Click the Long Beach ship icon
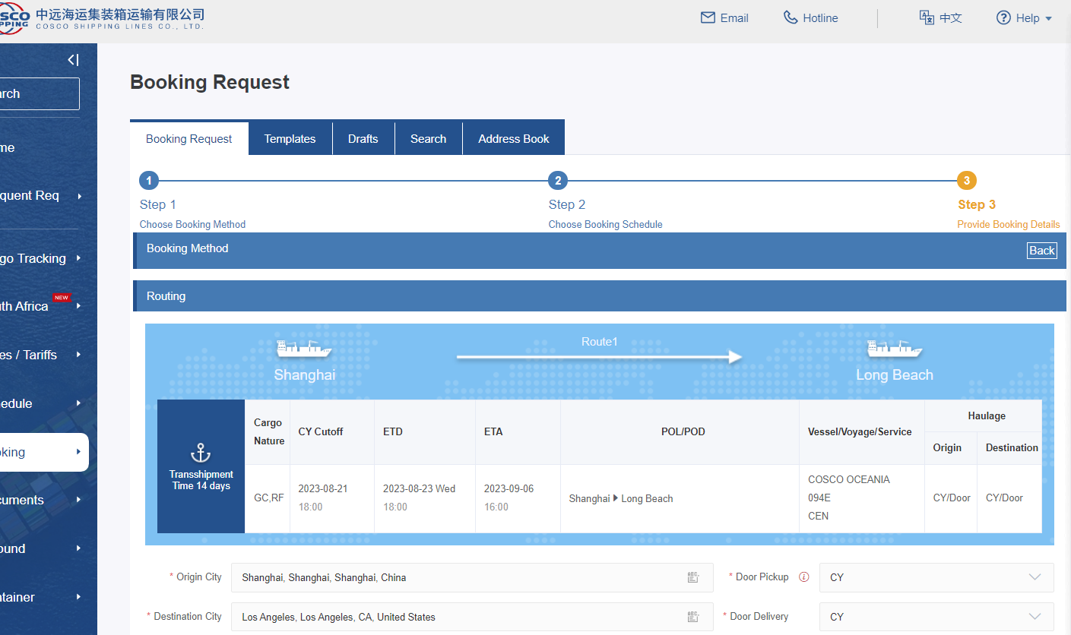 (895, 349)
